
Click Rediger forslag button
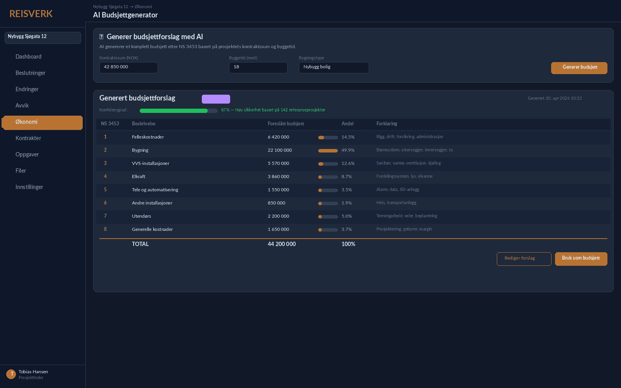(x=524, y=259)
